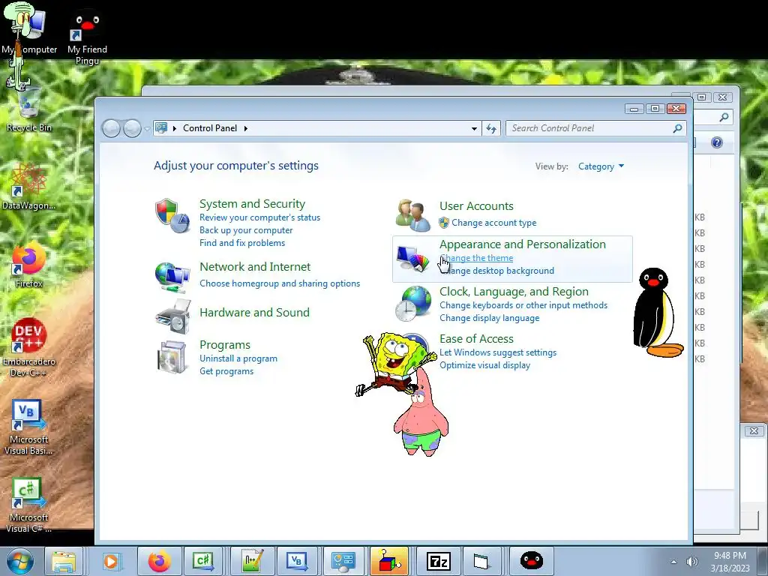Viewport: 768px width, 576px height.
Task: Open the Appearance and Personalization monitor icon
Action: [x=412, y=259]
